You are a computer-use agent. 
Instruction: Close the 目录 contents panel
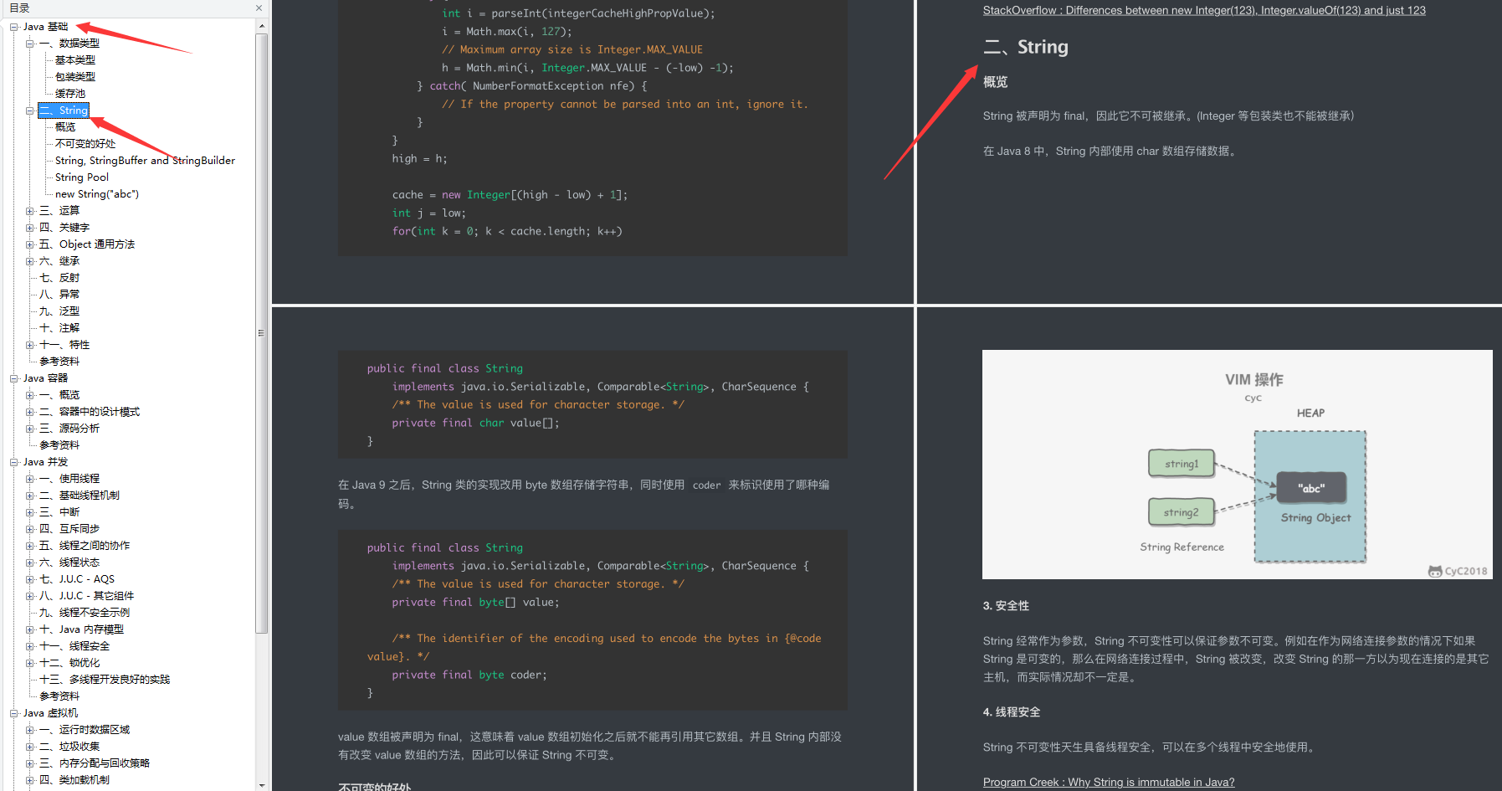click(259, 8)
